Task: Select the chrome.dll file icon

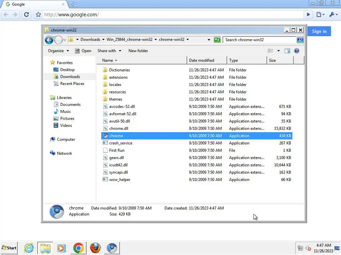Action: tap(105, 128)
